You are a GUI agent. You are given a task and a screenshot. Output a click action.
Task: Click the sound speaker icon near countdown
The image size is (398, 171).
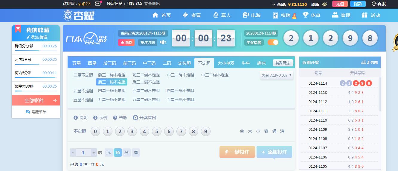[163, 42]
